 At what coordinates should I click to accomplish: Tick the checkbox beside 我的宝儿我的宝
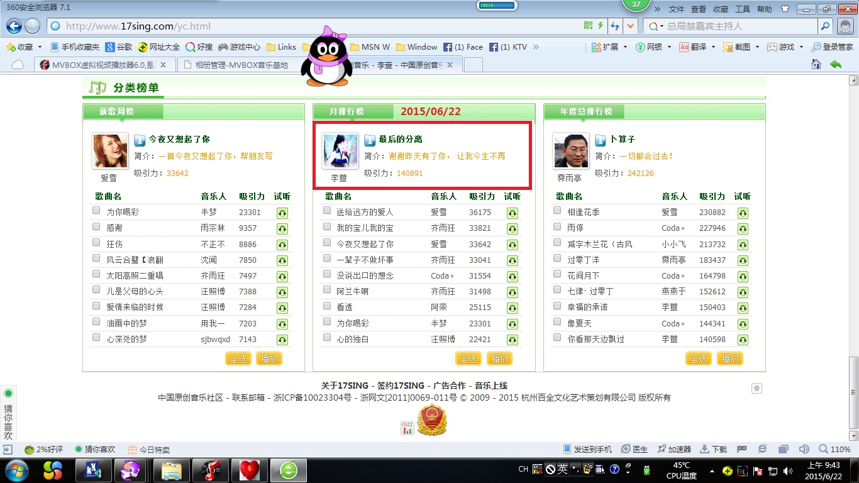[327, 226]
